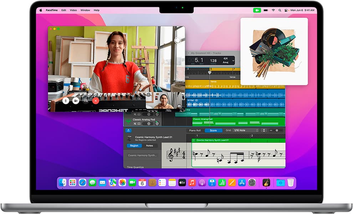The height and width of the screenshot is (214, 353).
Task: Expand the 4/4 Amaj display chevron
Action: tap(233, 60)
